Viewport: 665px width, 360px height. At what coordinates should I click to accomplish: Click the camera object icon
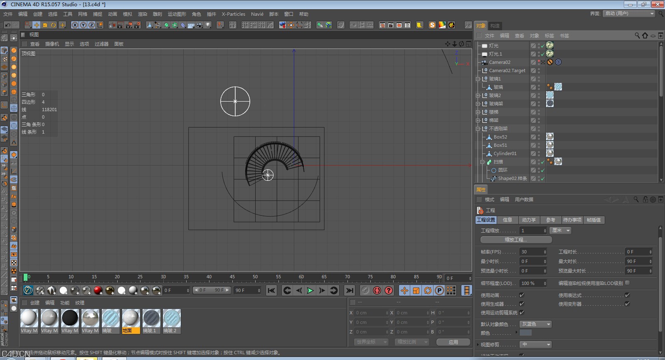click(199, 25)
